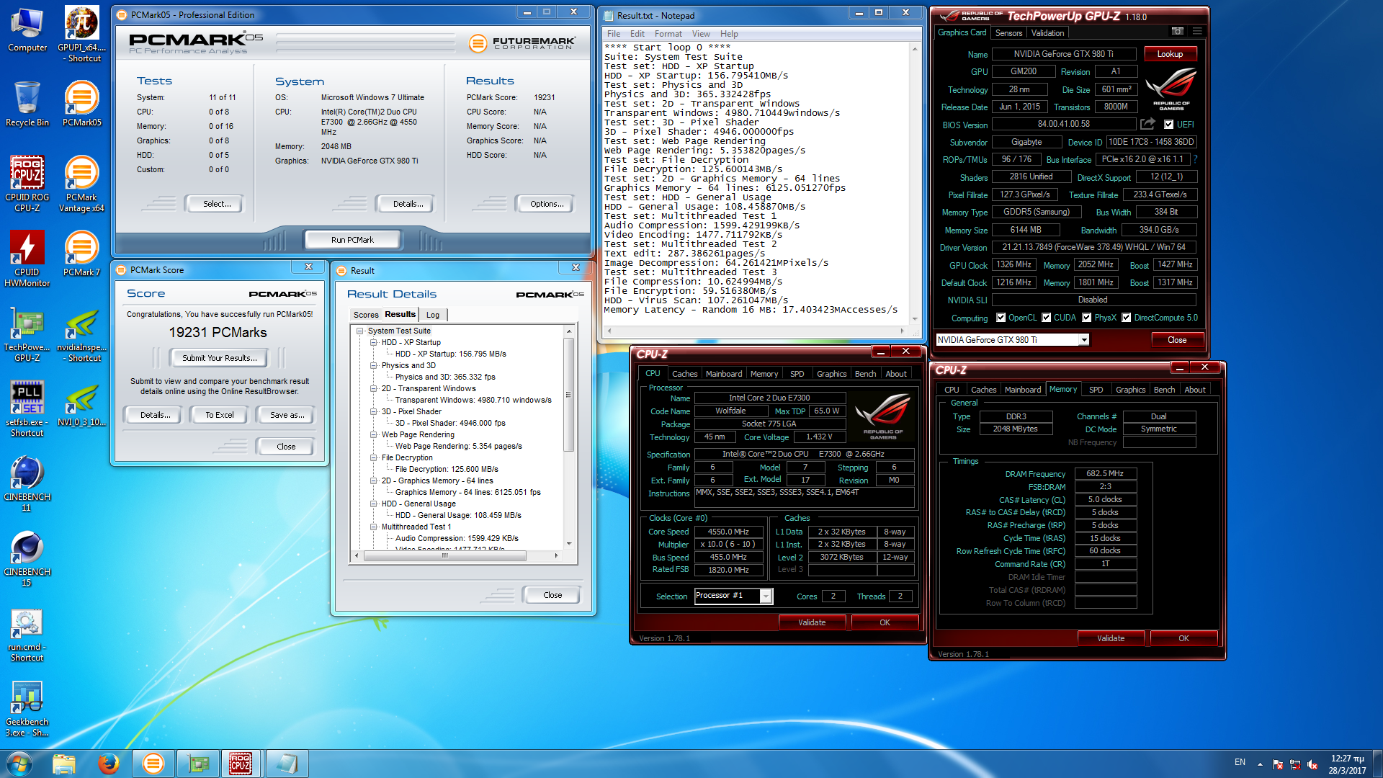Launch PCMark05 desktop shortcut

click(x=82, y=104)
